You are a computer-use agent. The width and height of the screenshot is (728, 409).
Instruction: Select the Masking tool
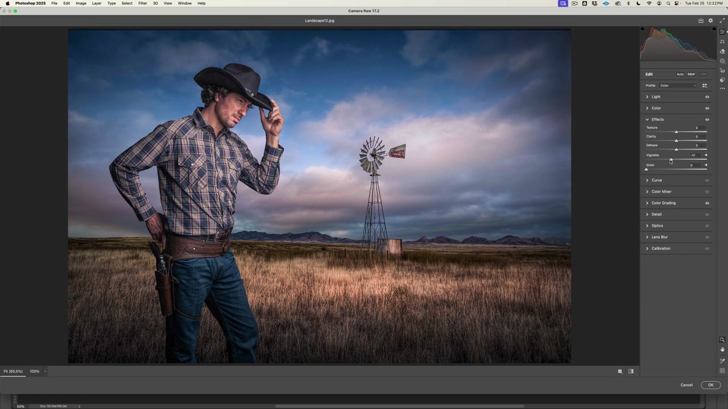(x=722, y=59)
